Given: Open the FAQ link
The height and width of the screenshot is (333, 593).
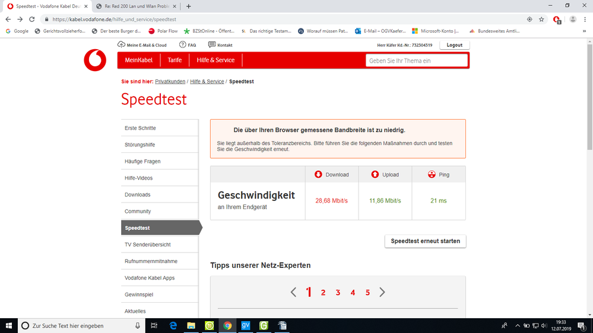Looking at the screenshot, I should coord(188,45).
